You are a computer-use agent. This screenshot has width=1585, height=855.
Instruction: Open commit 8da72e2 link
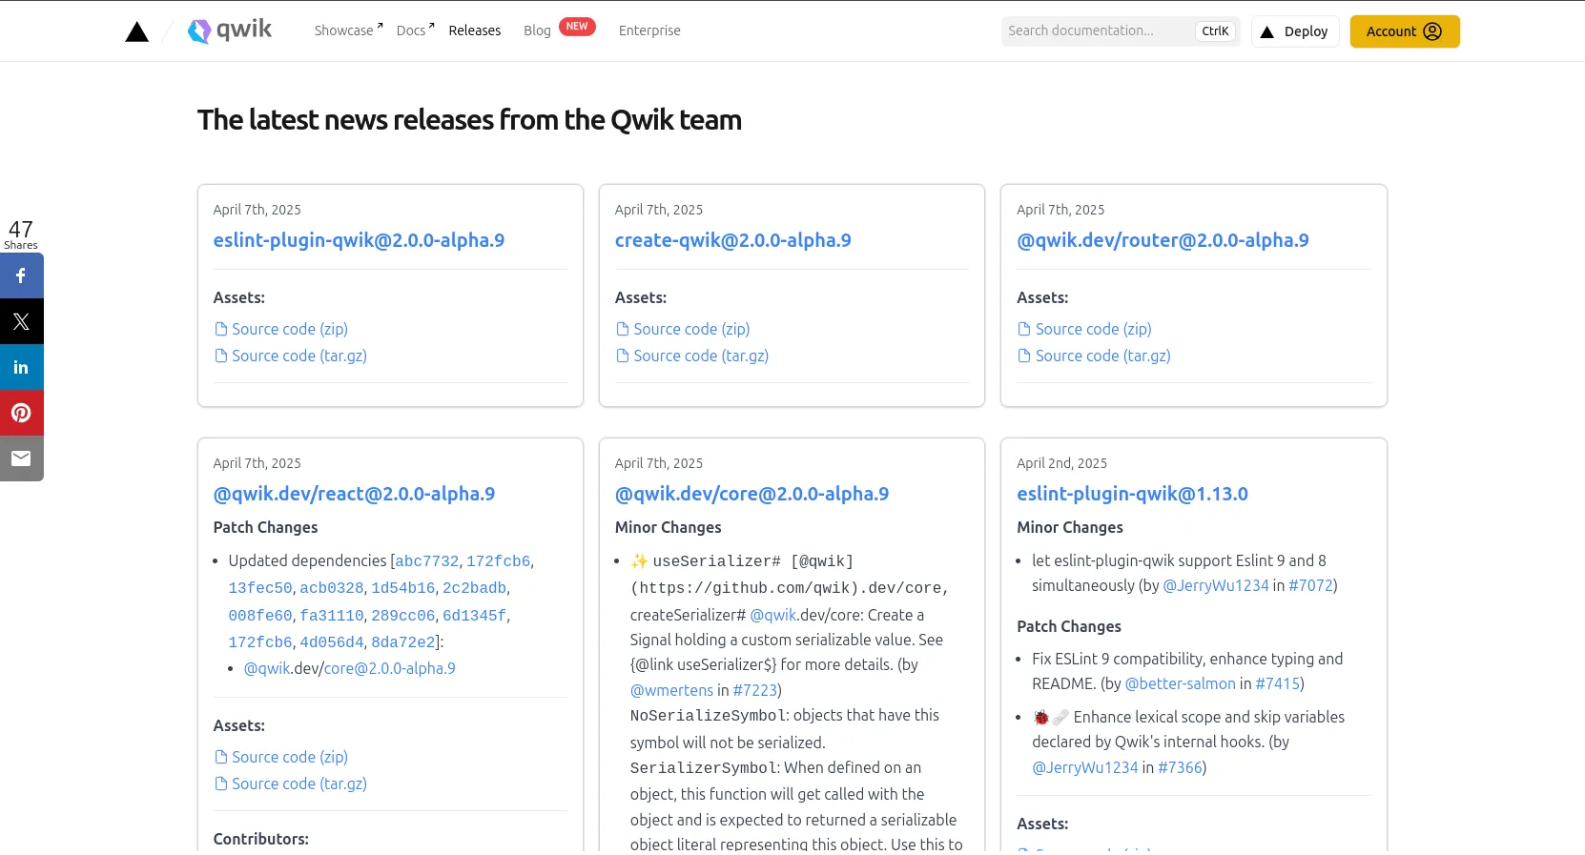point(402,642)
